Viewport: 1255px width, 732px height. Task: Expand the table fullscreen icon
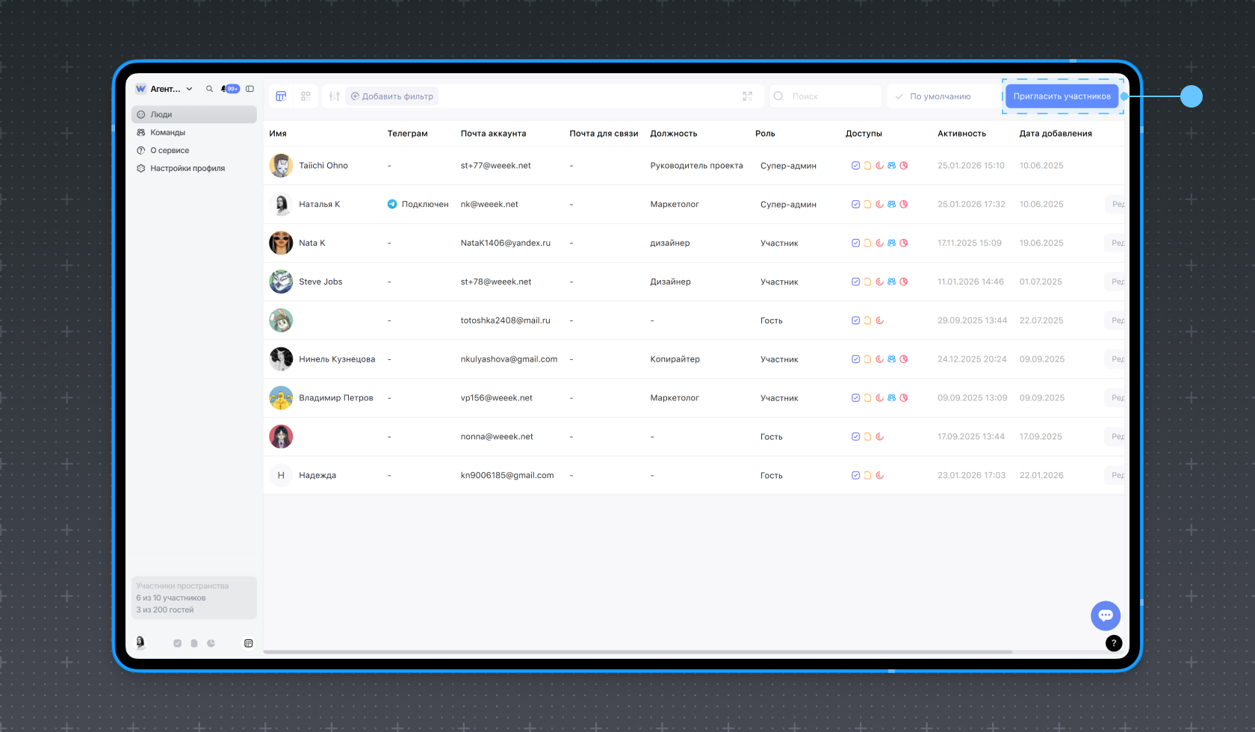(x=748, y=96)
